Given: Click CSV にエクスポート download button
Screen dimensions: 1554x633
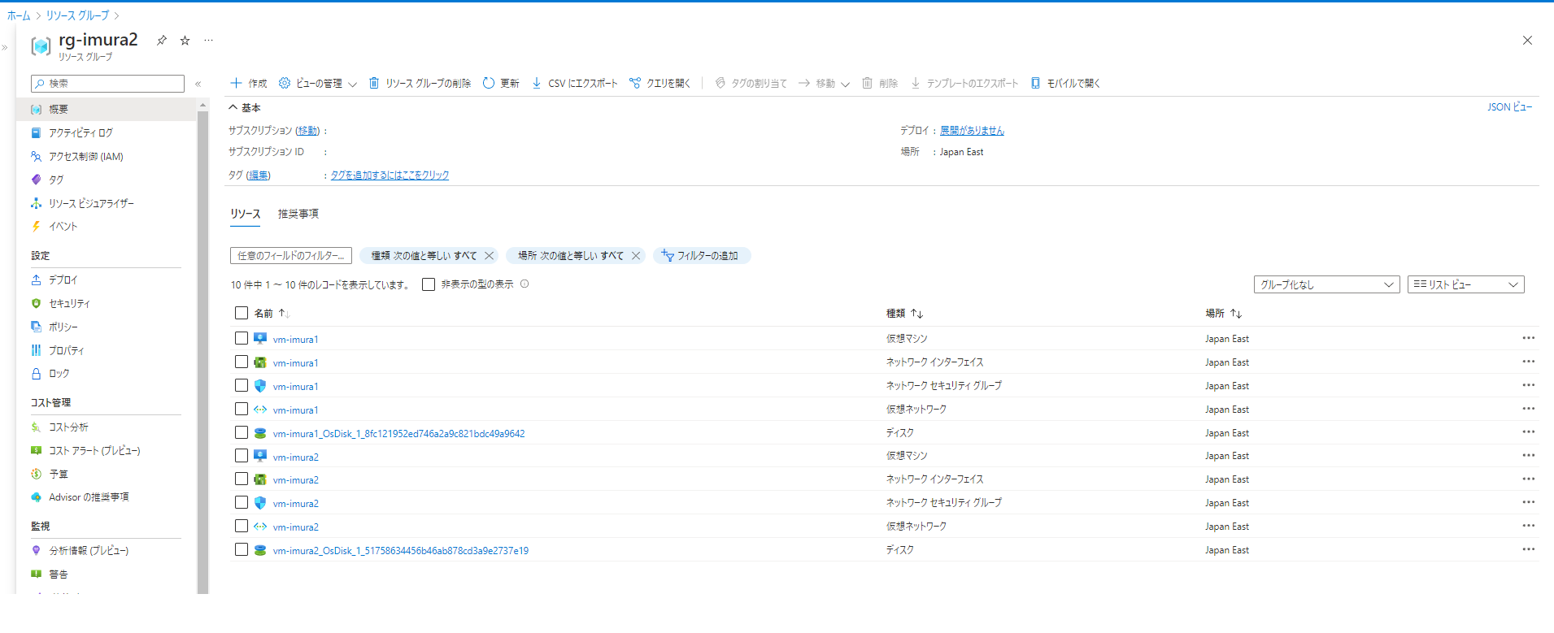Looking at the screenshot, I should pos(574,83).
